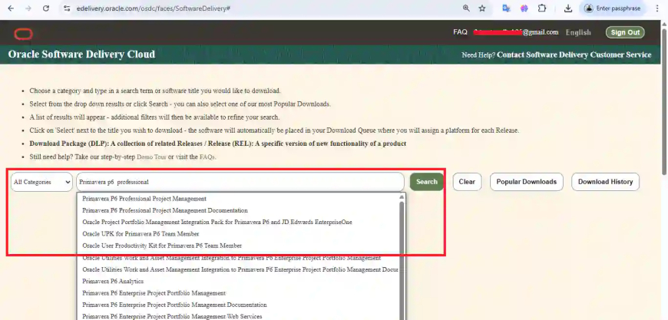Open Download History
The width and height of the screenshot is (668, 320).
tap(605, 182)
